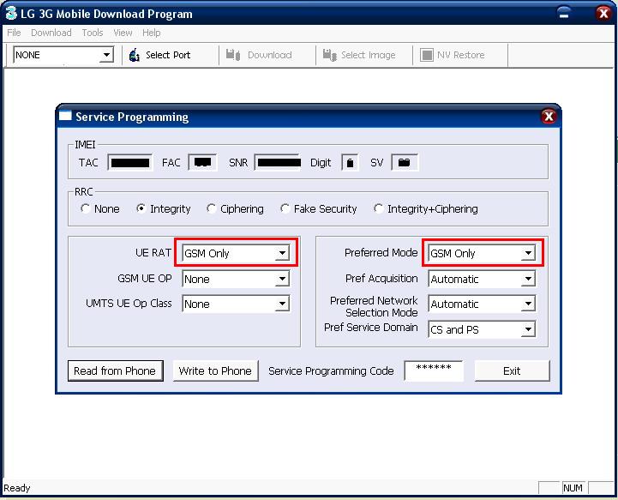Open the NONE port dropdown in toolbar
Image resolution: width=618 pixels, height=500 pixels.
click(x=106, y=55)
